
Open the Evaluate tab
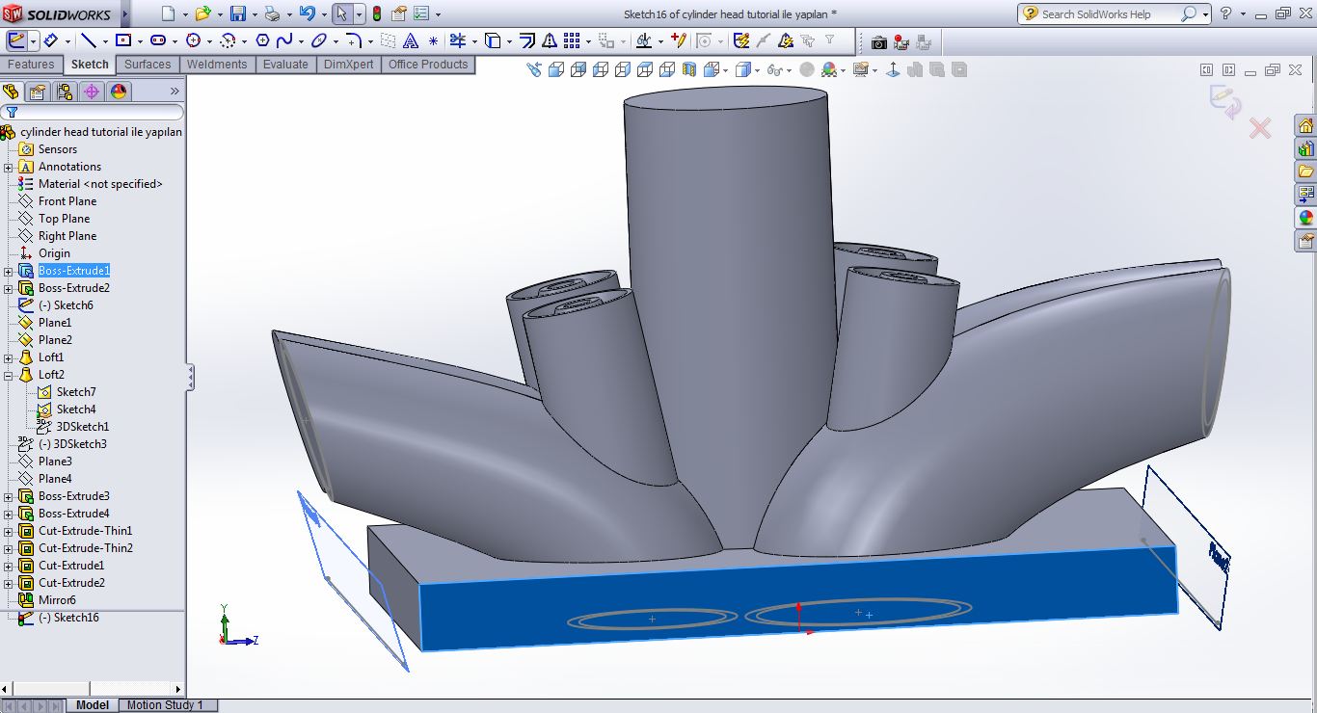pos(285,65)
